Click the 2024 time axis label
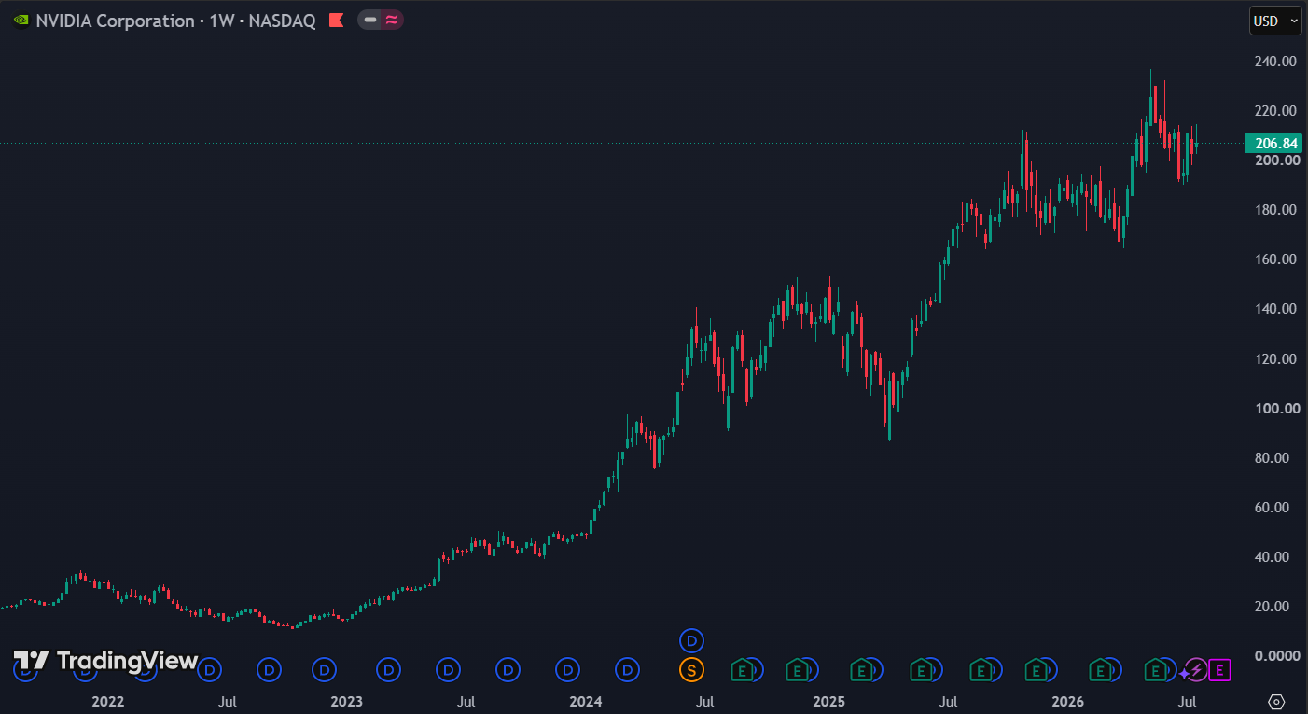 586,701
